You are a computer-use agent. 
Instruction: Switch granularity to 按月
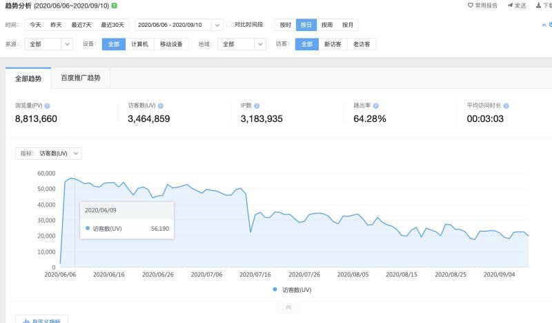(x=348, y=25)
